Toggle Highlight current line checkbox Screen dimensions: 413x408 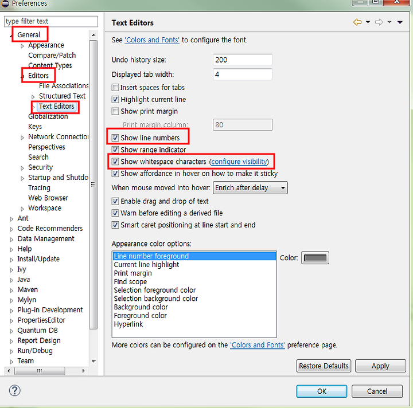click(115, 99)
